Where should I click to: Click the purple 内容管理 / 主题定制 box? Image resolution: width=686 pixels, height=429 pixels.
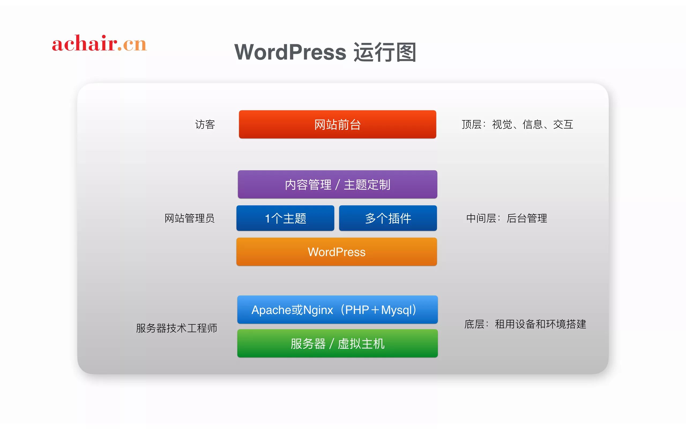point(337,184)
